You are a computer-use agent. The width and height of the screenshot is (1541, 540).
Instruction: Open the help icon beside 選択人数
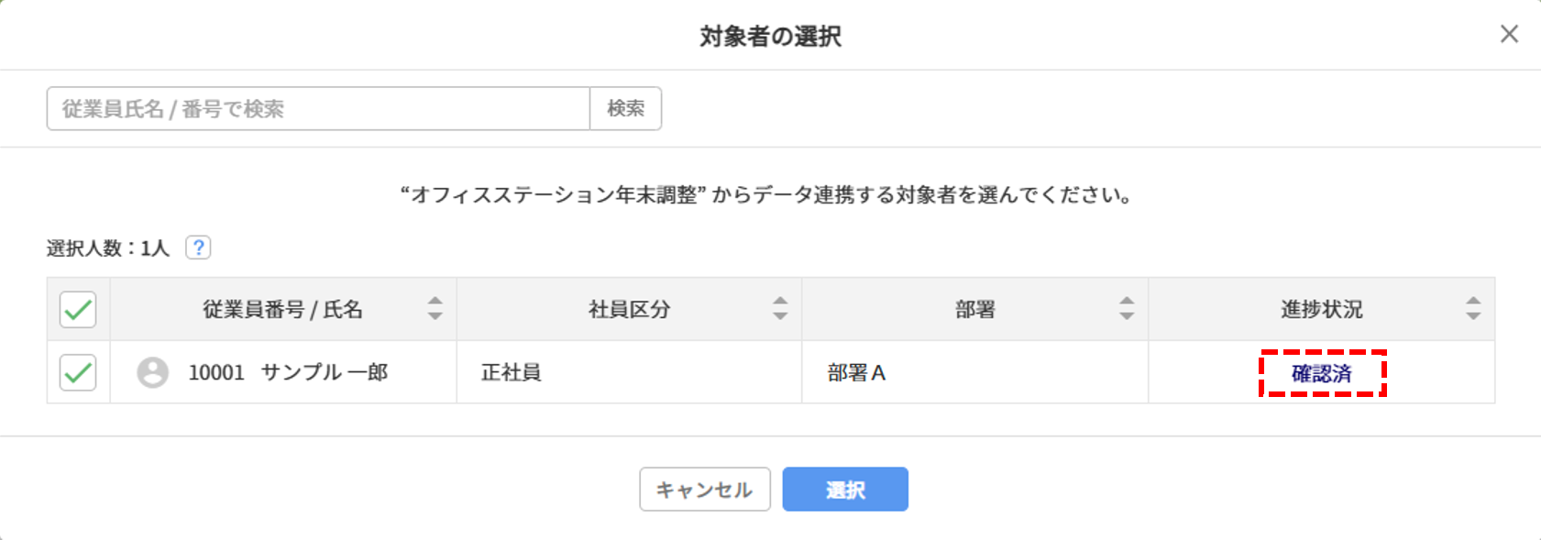[x=198, y=248]
